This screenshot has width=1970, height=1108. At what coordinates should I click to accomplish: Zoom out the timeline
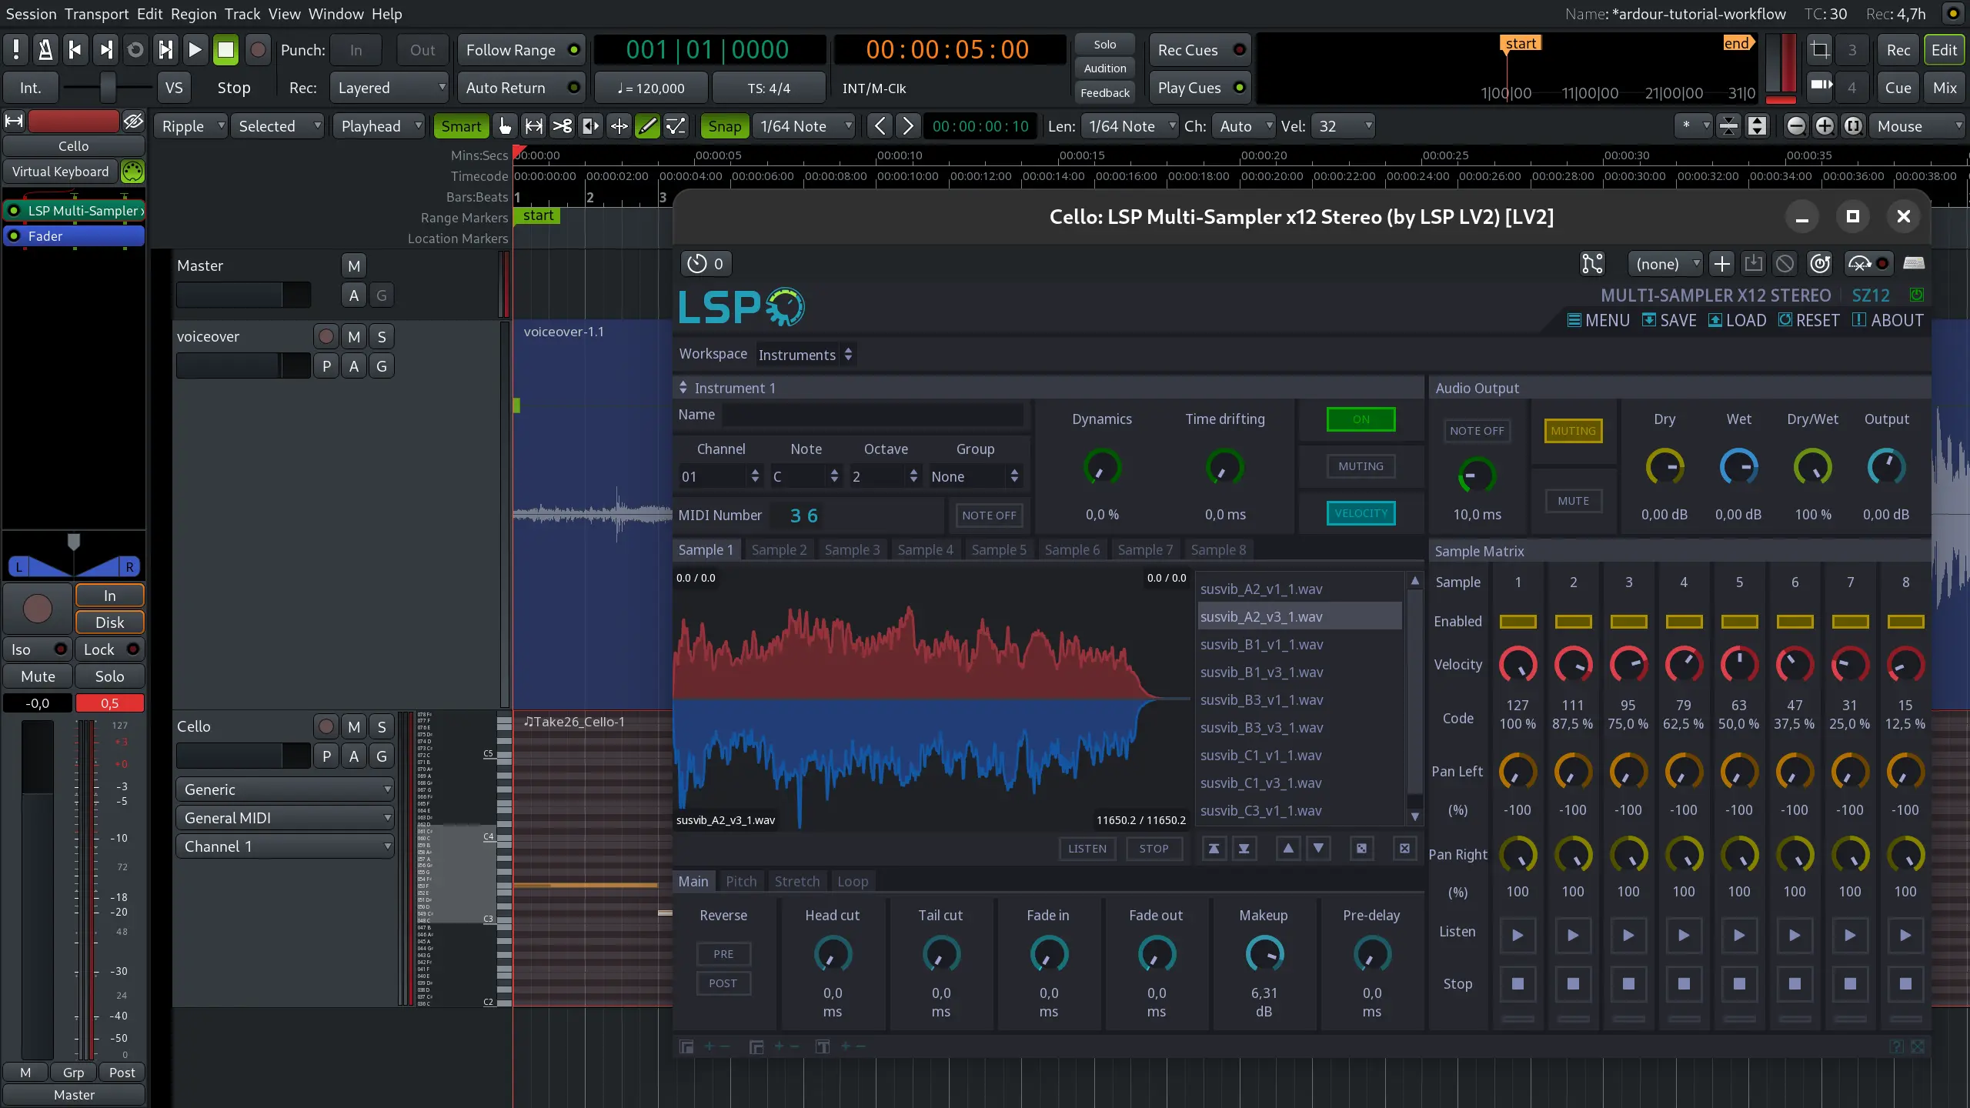click(1796, 126)
